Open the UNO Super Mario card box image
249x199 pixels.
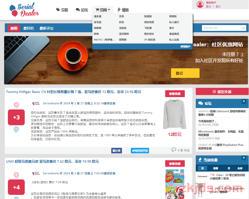pyautogui.click(x=175, y=184)
